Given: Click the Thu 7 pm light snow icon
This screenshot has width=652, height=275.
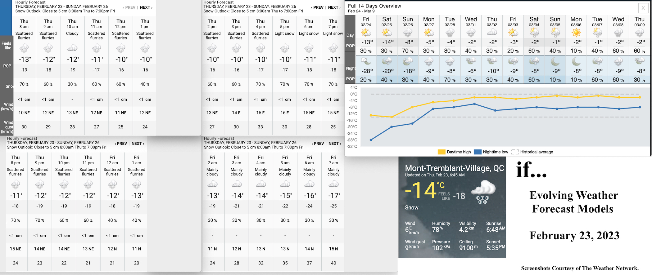Looking at the screenshot, I should [x=333, y=48].
